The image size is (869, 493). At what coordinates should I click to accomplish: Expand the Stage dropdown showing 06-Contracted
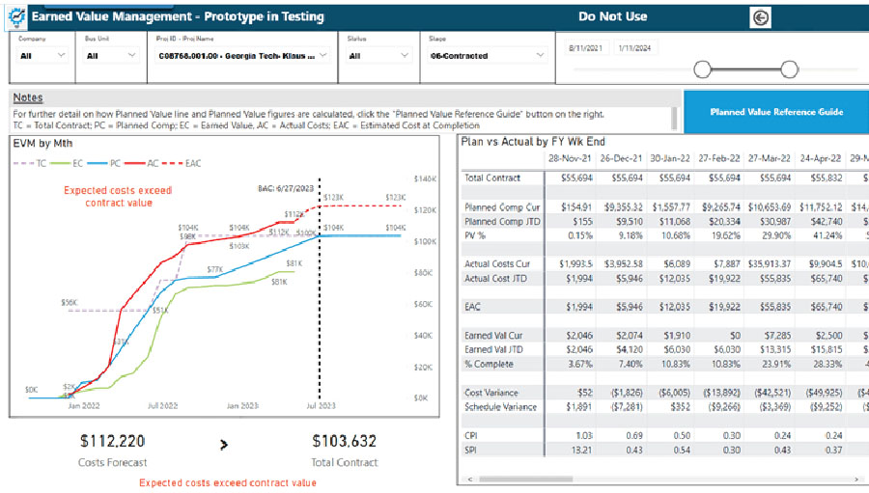click(488, 55)
